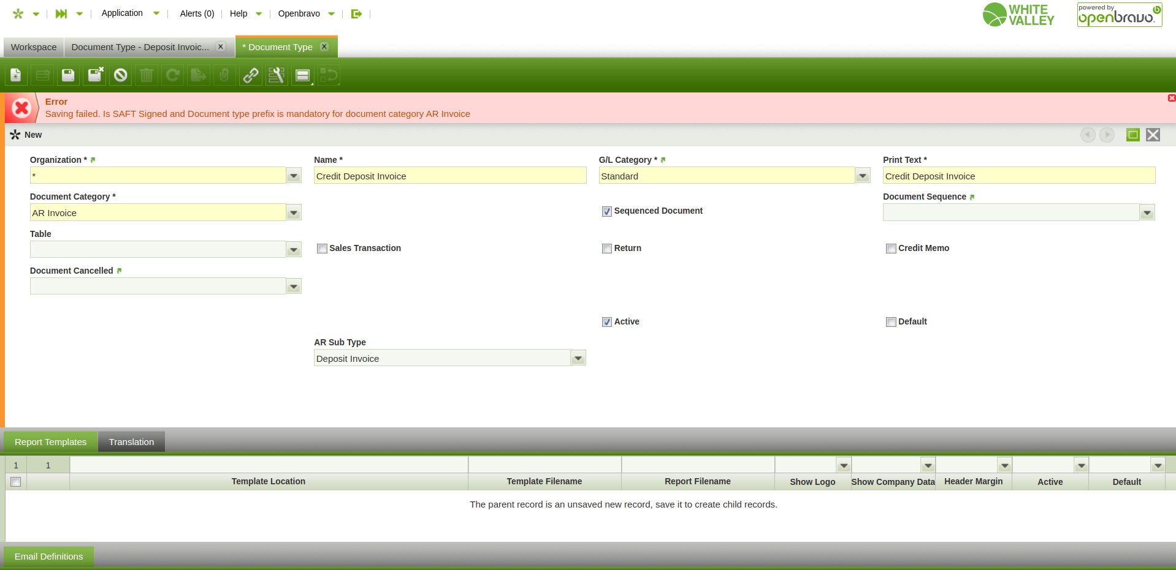The image size is (1176, 570).
Task: Open the Header Margin filter dropdown
Action: [x=1005, y=465]
